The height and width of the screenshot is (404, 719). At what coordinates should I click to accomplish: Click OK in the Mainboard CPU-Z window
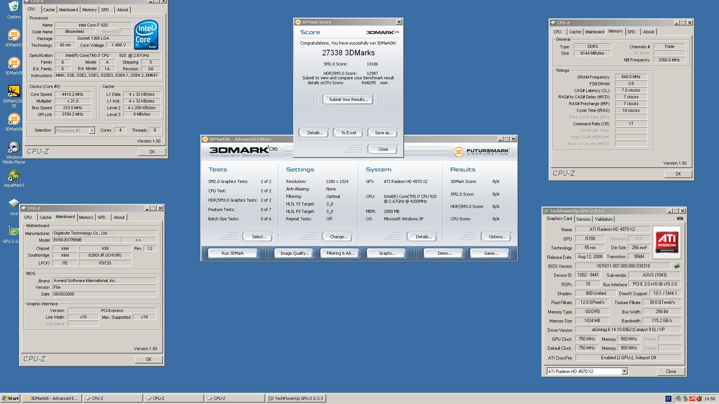tap(149, 359)
